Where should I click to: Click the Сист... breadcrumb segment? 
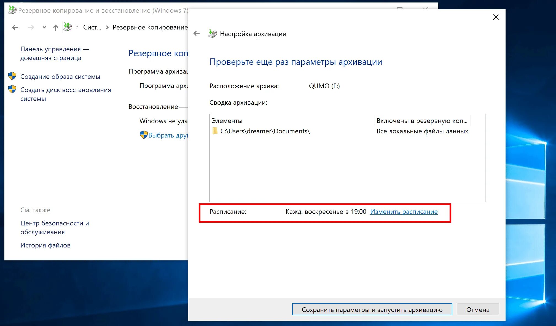click(92, 27)
